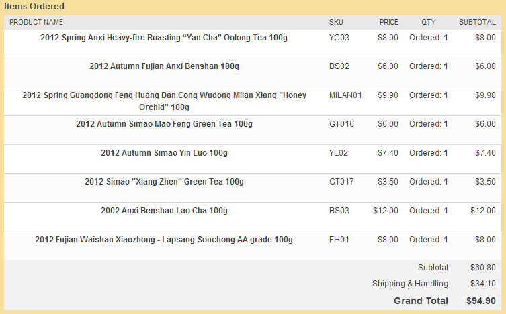Click the QTY column header
Screen dimensions: 506x314
point(429,22)
